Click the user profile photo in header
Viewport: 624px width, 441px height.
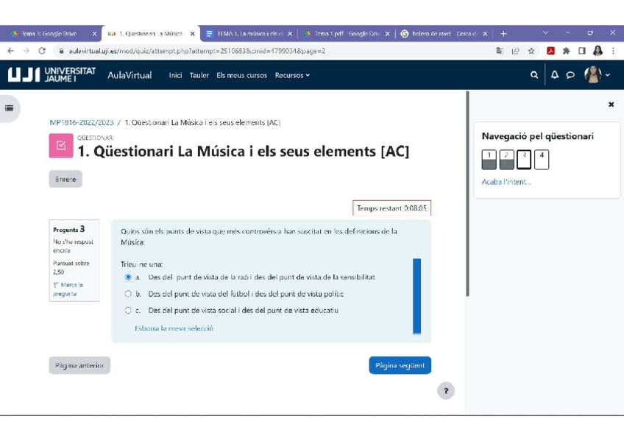(x=592, y=75)
